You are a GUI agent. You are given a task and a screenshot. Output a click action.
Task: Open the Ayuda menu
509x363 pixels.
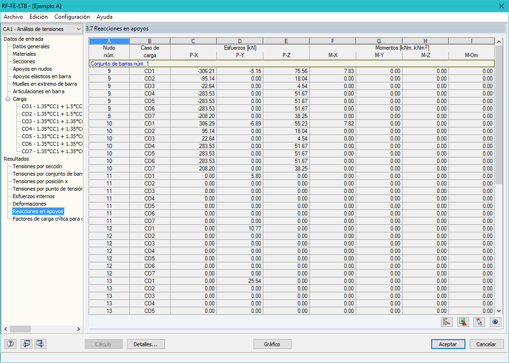point(105,17)
